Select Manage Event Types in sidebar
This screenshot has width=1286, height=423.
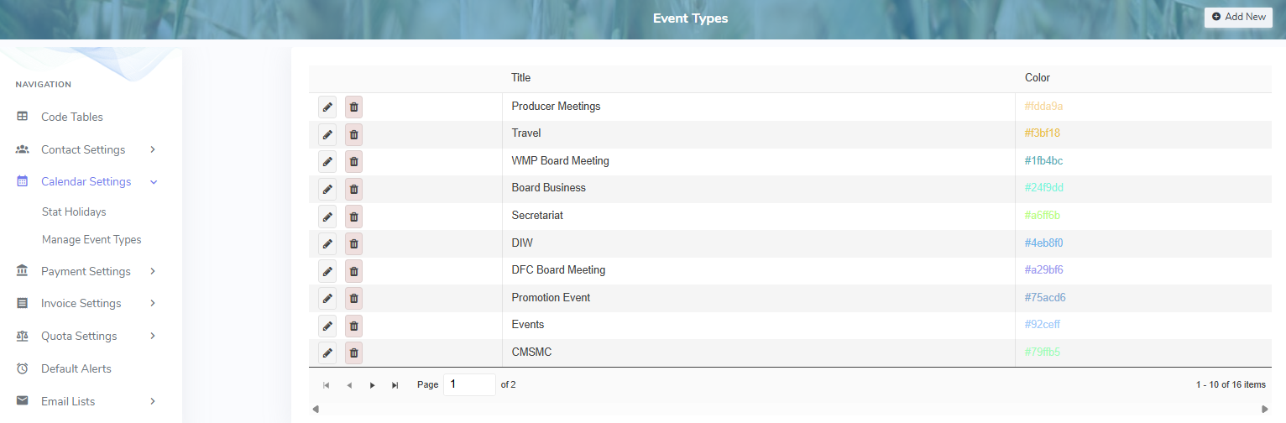91,240
